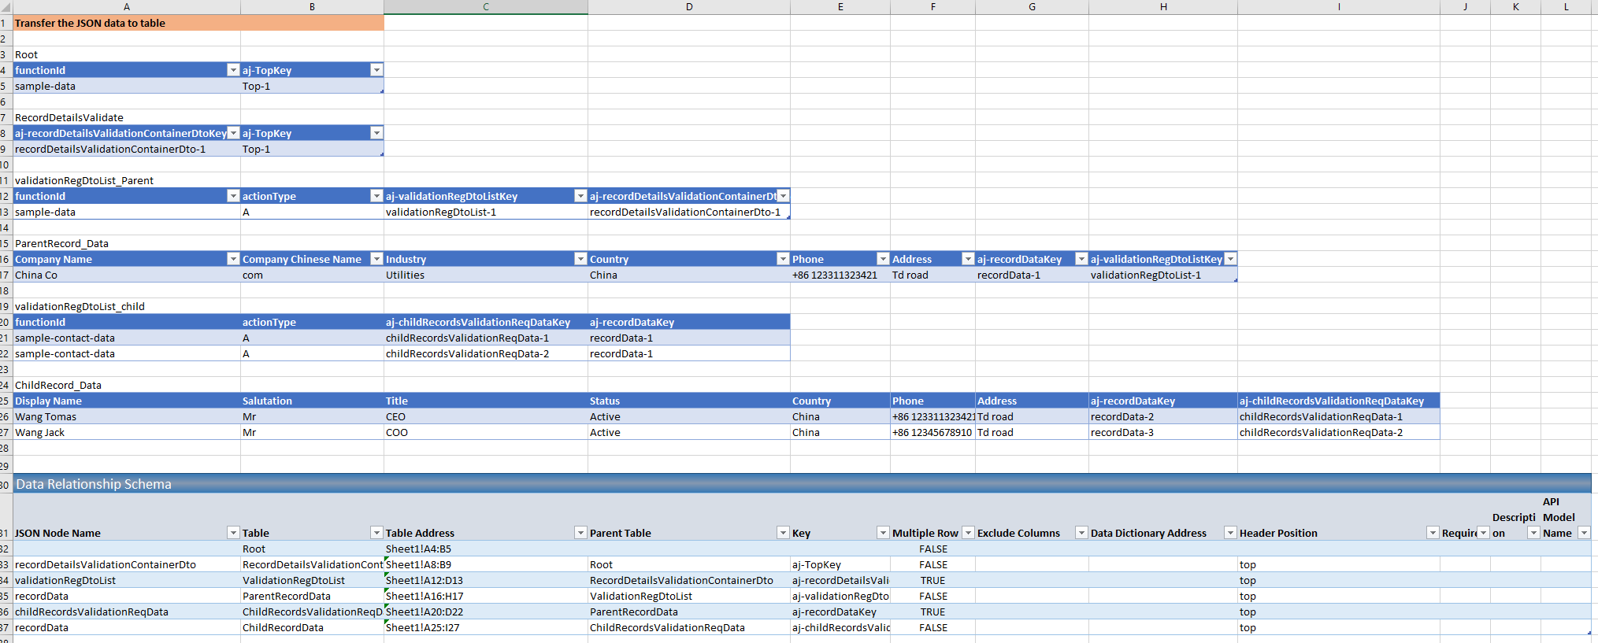Open the Address filter in ParentRecord_Data header
The image size is (1598, 643).
968,259
